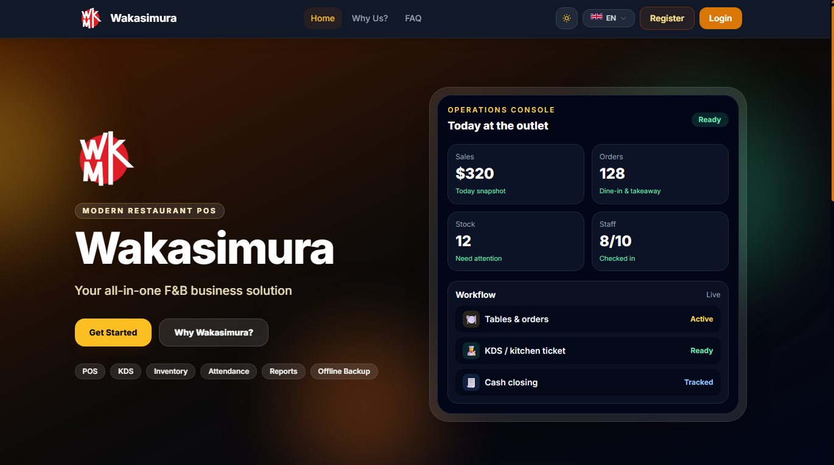This screenshot has width=834, height=465.
Task: Click the Workflow heading
Action: point(475,295)
